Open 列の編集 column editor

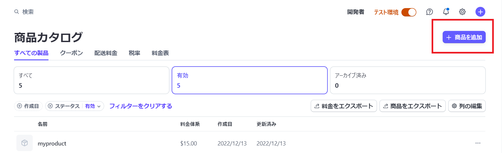467,106
